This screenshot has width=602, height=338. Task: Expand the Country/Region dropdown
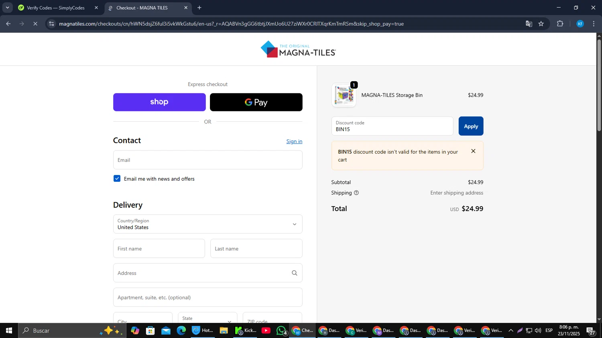pos(207,224)
